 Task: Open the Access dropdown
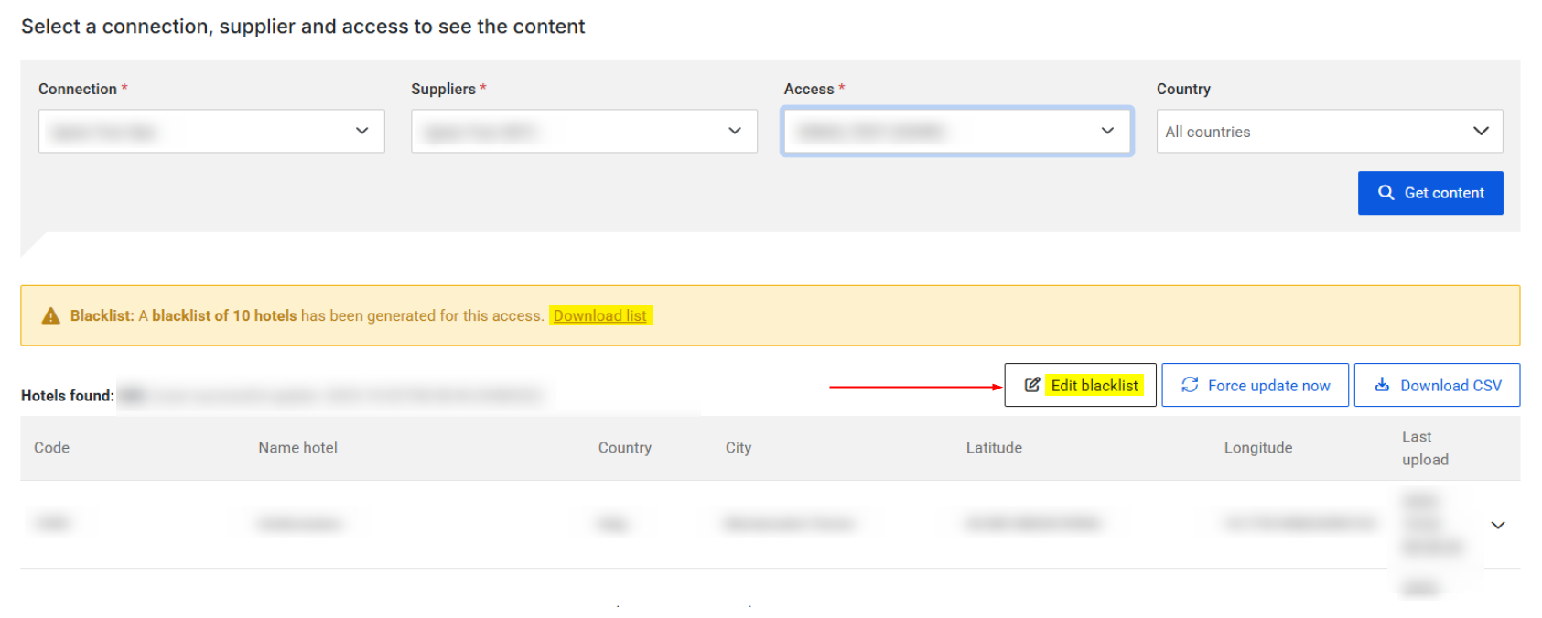(956, 132)
